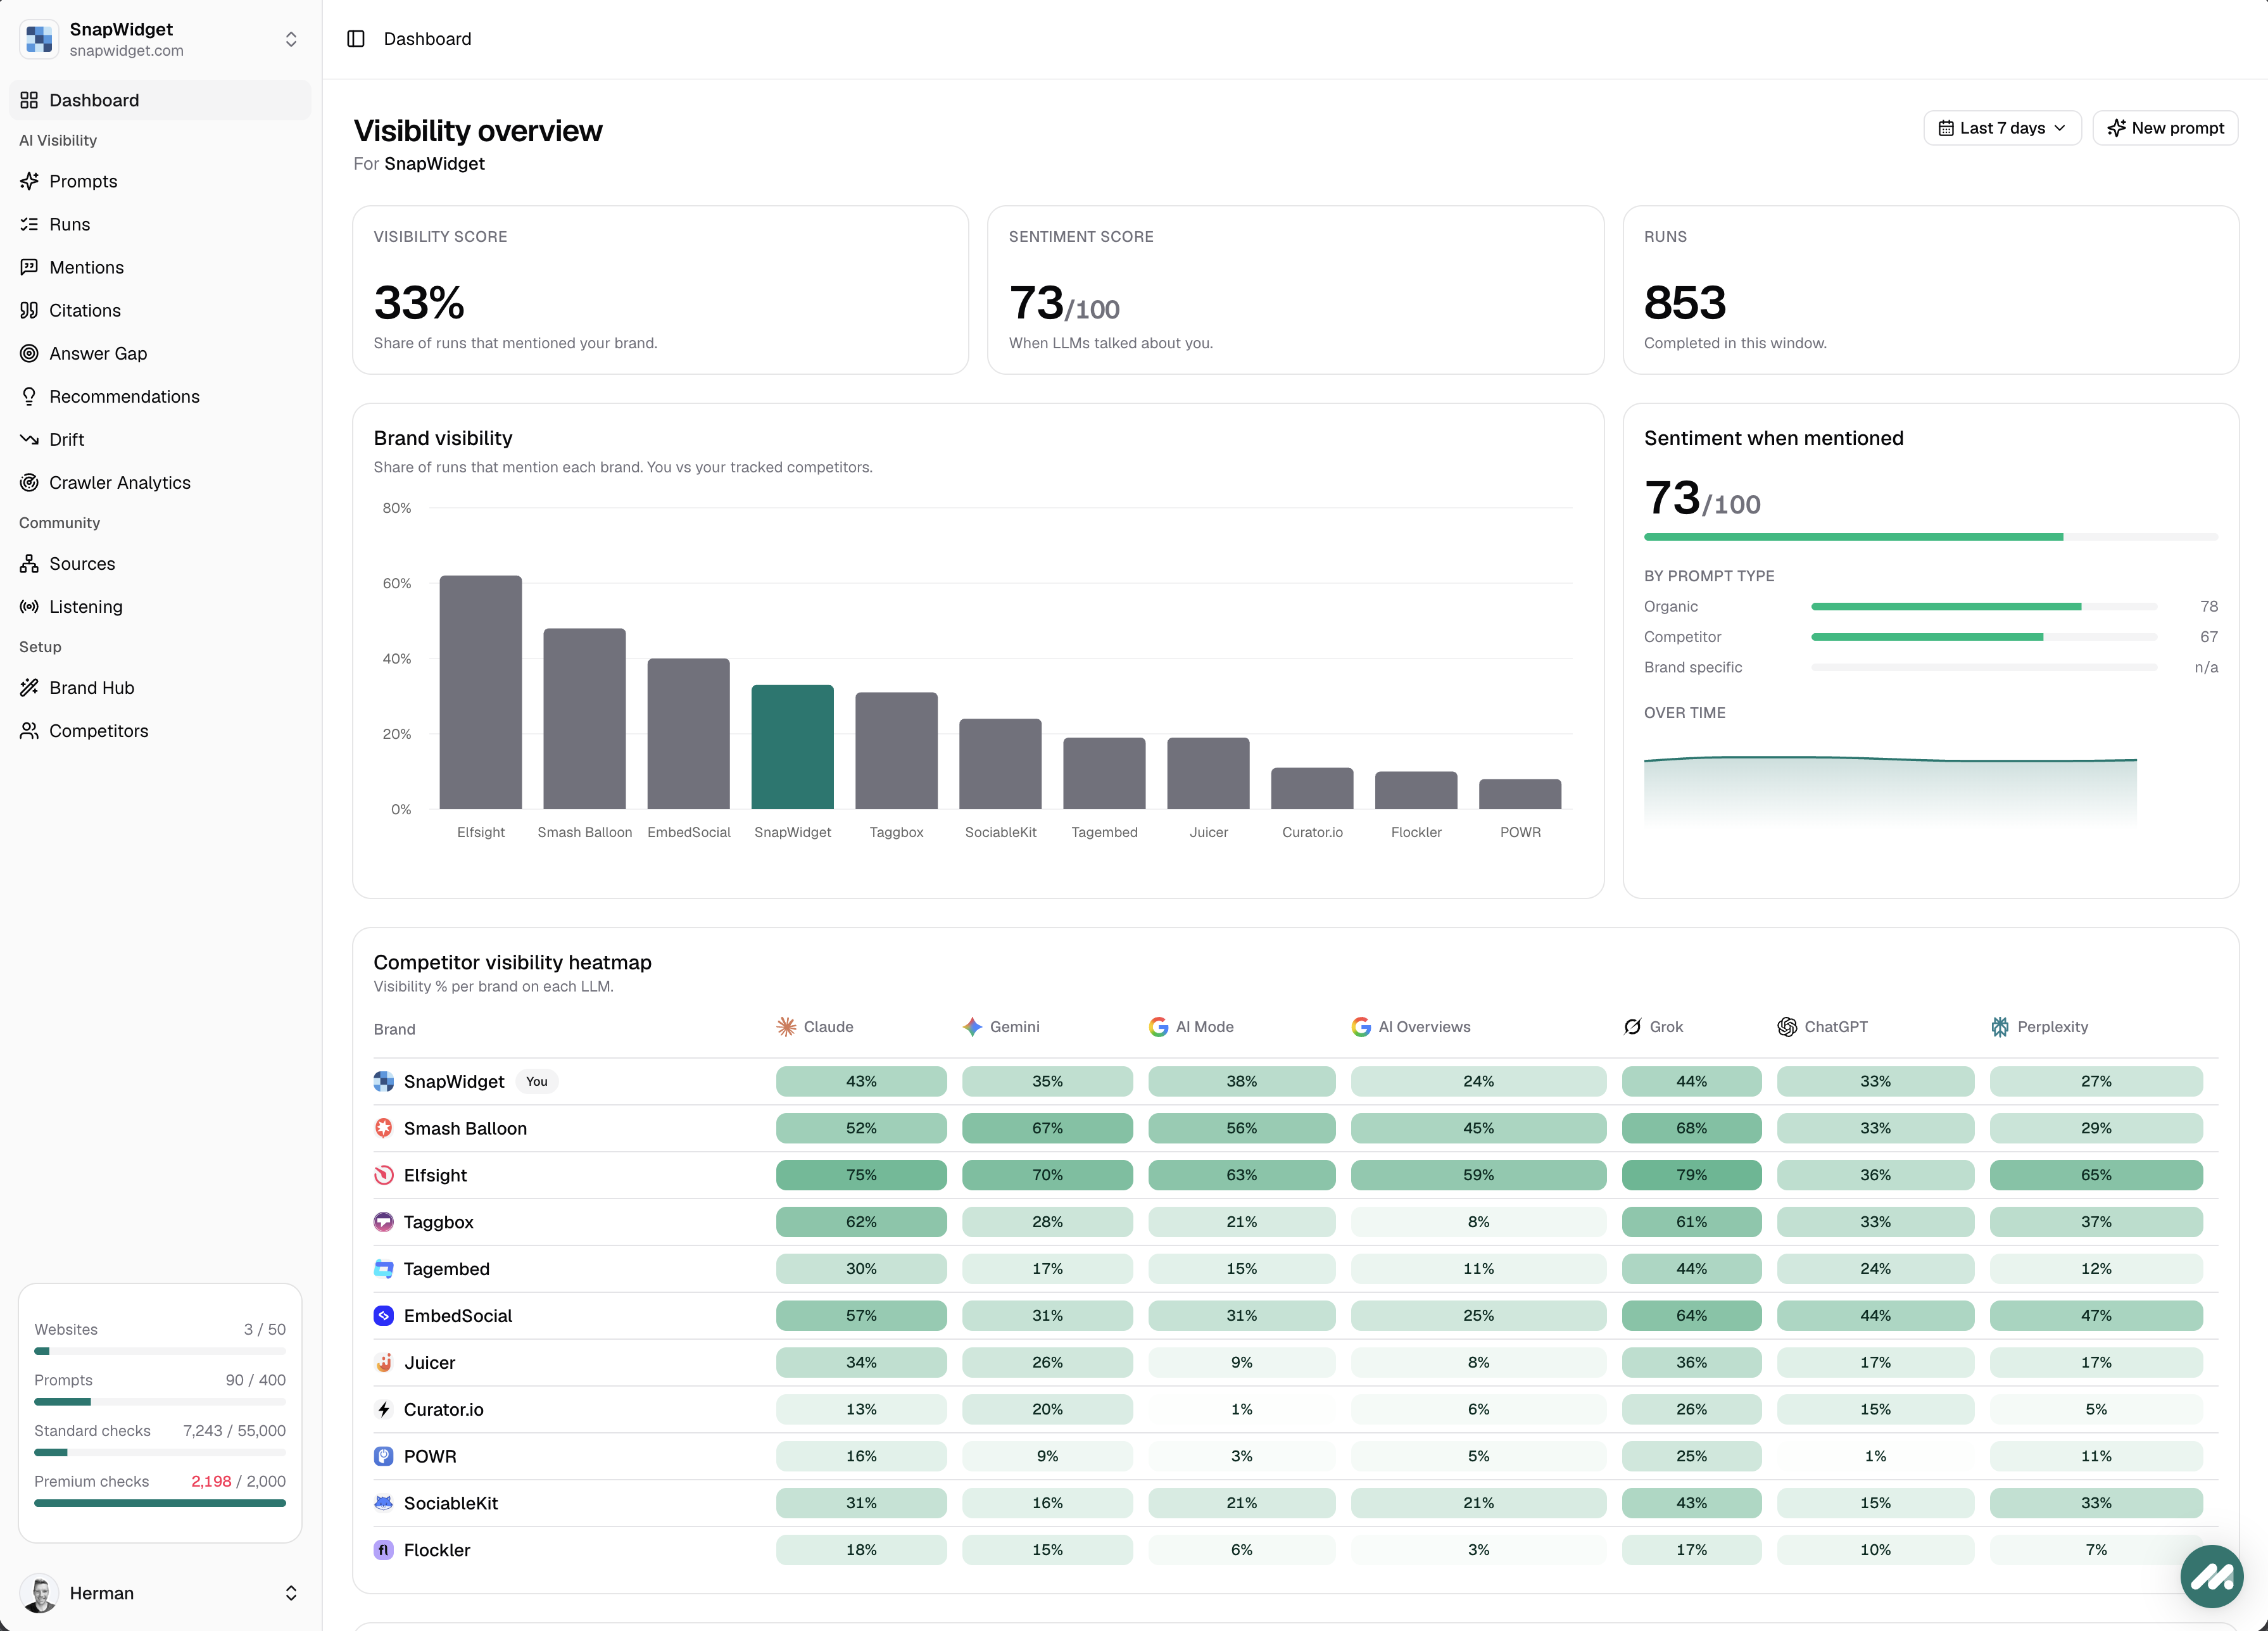2268x1631 pixels.
Task: Click SnapWidget's 43% Claude heatmap cell
Action: [x=861, y=1081]
